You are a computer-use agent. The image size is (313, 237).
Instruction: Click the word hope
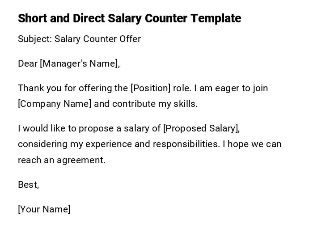pos(238,144)
